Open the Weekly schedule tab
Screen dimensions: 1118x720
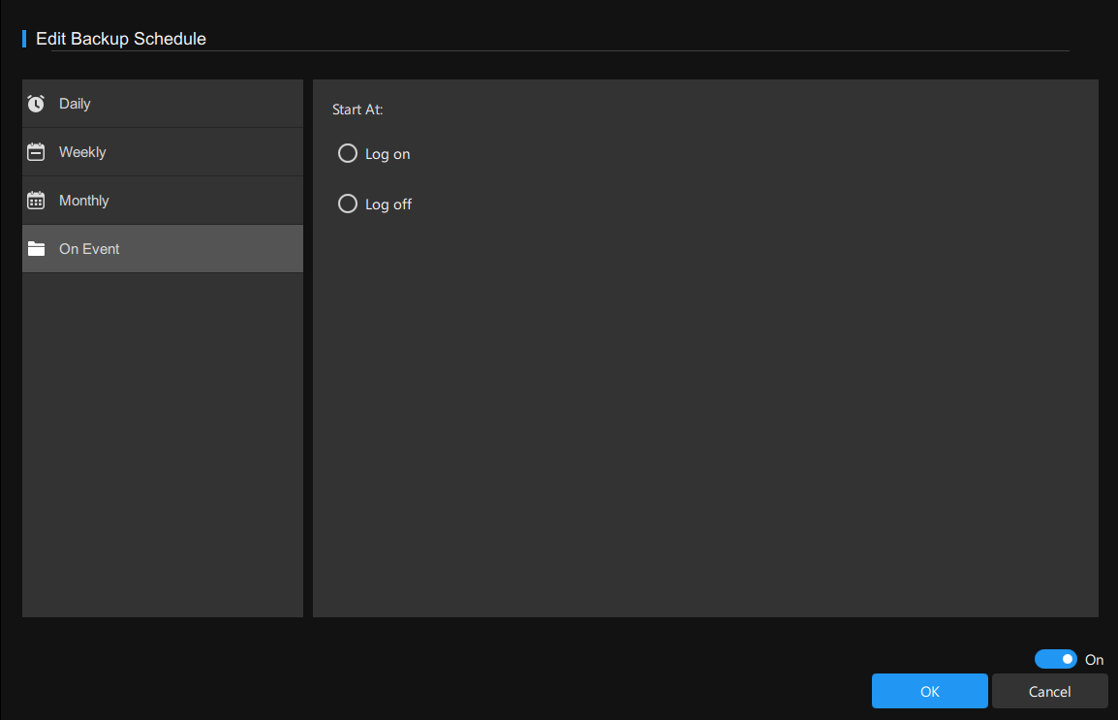point(163,152)
